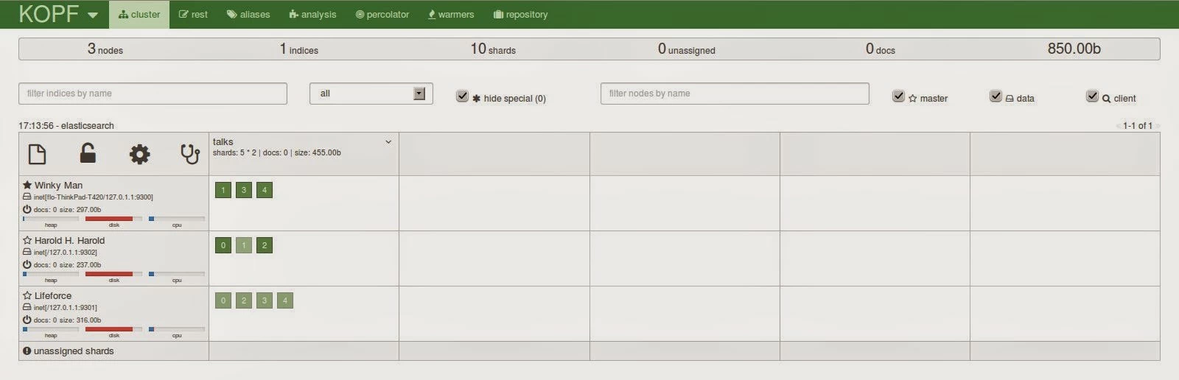The width and height of the screenshot is (1179, 380).
Task: Click the create index document icon
Action: (x=37, y=154)
